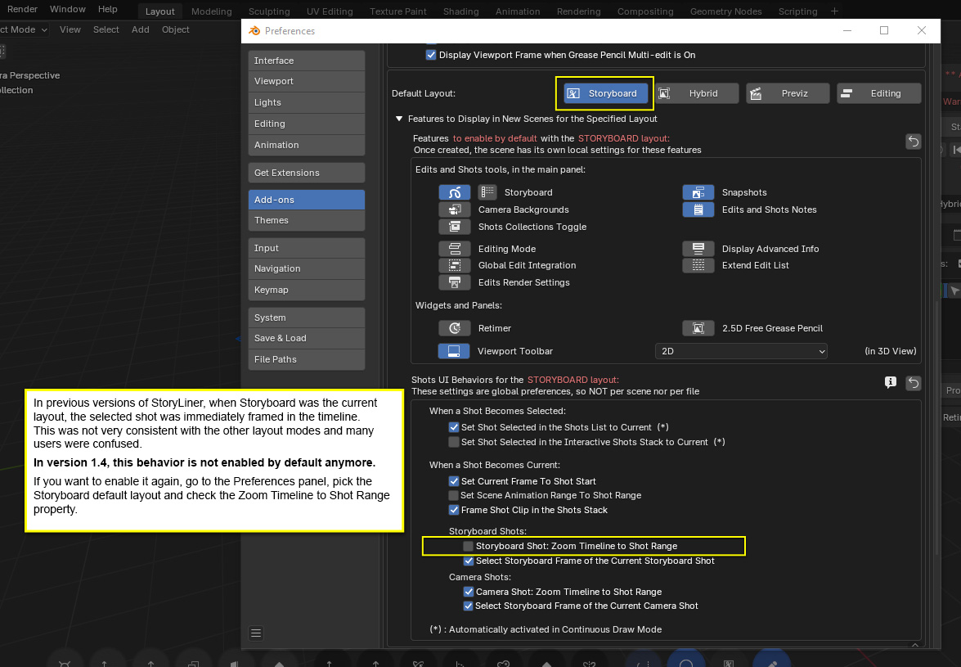The width and height of the screenshot is (961, 667).
Task: Reset the Shots UI Behaviors settings
Action: (x=914, y=383)
